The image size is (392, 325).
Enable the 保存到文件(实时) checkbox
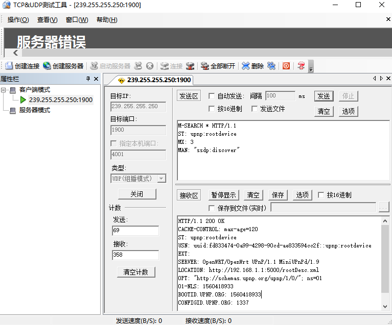point(212,208)
